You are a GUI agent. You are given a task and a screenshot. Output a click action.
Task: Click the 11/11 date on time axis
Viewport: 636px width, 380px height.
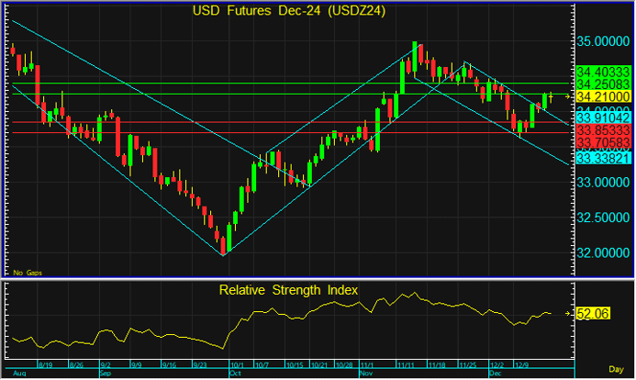point(406,365)
